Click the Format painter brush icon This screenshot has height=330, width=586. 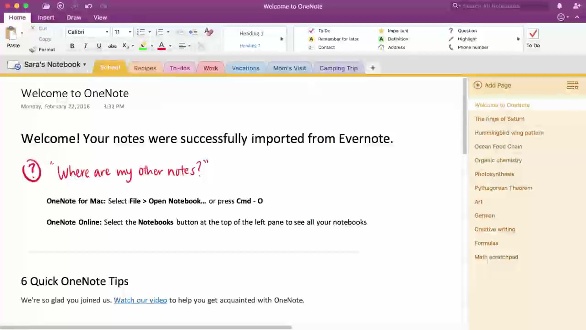click(33, 49)
